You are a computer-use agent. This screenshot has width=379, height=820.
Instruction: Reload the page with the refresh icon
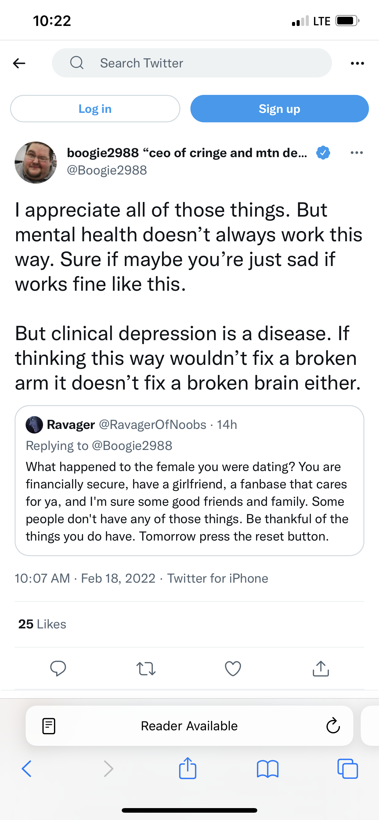(x=333, y=726)
